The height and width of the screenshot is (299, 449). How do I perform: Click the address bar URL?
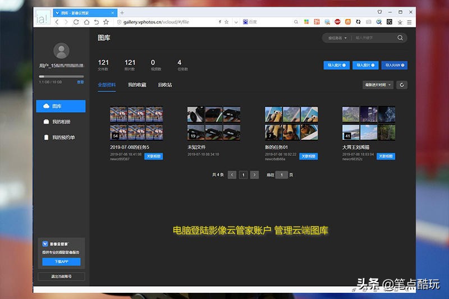click(156, 22)
